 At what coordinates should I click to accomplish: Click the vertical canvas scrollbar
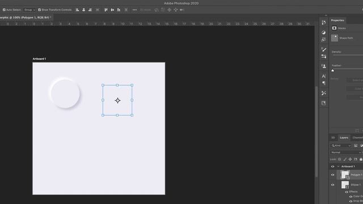(316, 132)
